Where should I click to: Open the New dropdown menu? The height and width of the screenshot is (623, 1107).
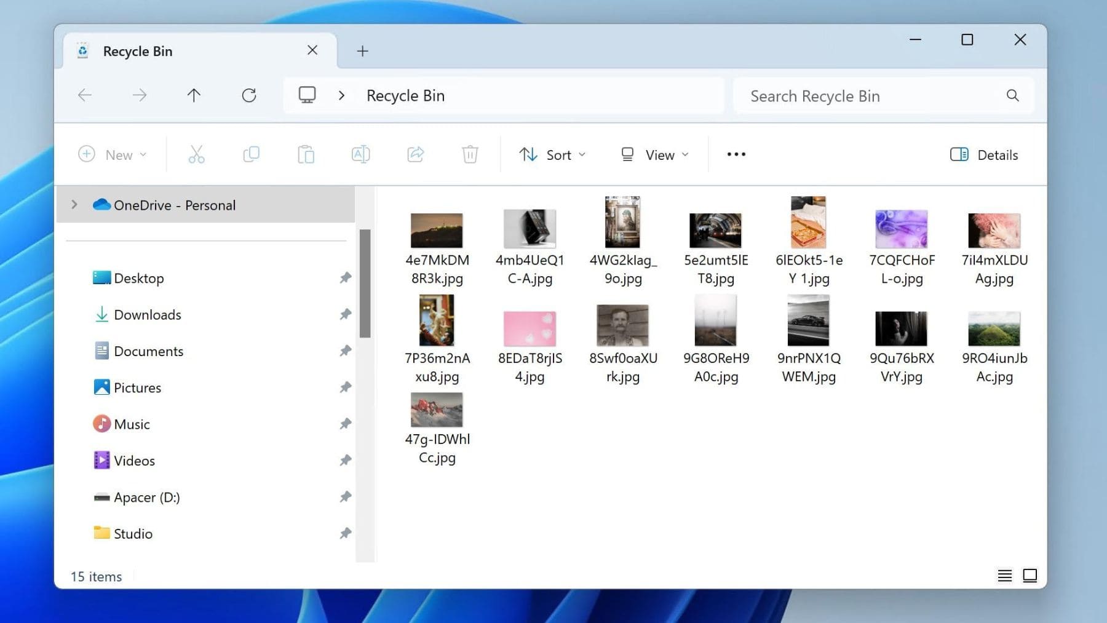pyautogui.click(x=113, y=154)
